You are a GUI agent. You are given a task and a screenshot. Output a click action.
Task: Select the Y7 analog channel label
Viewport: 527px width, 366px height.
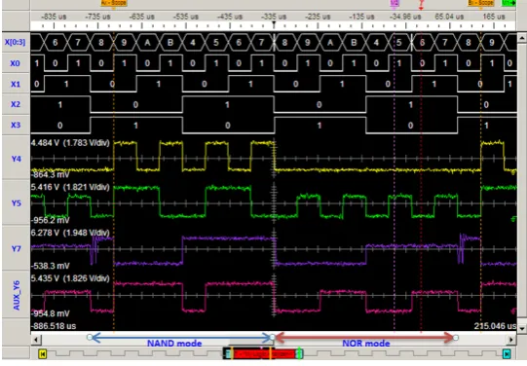[x=17, y=248]
